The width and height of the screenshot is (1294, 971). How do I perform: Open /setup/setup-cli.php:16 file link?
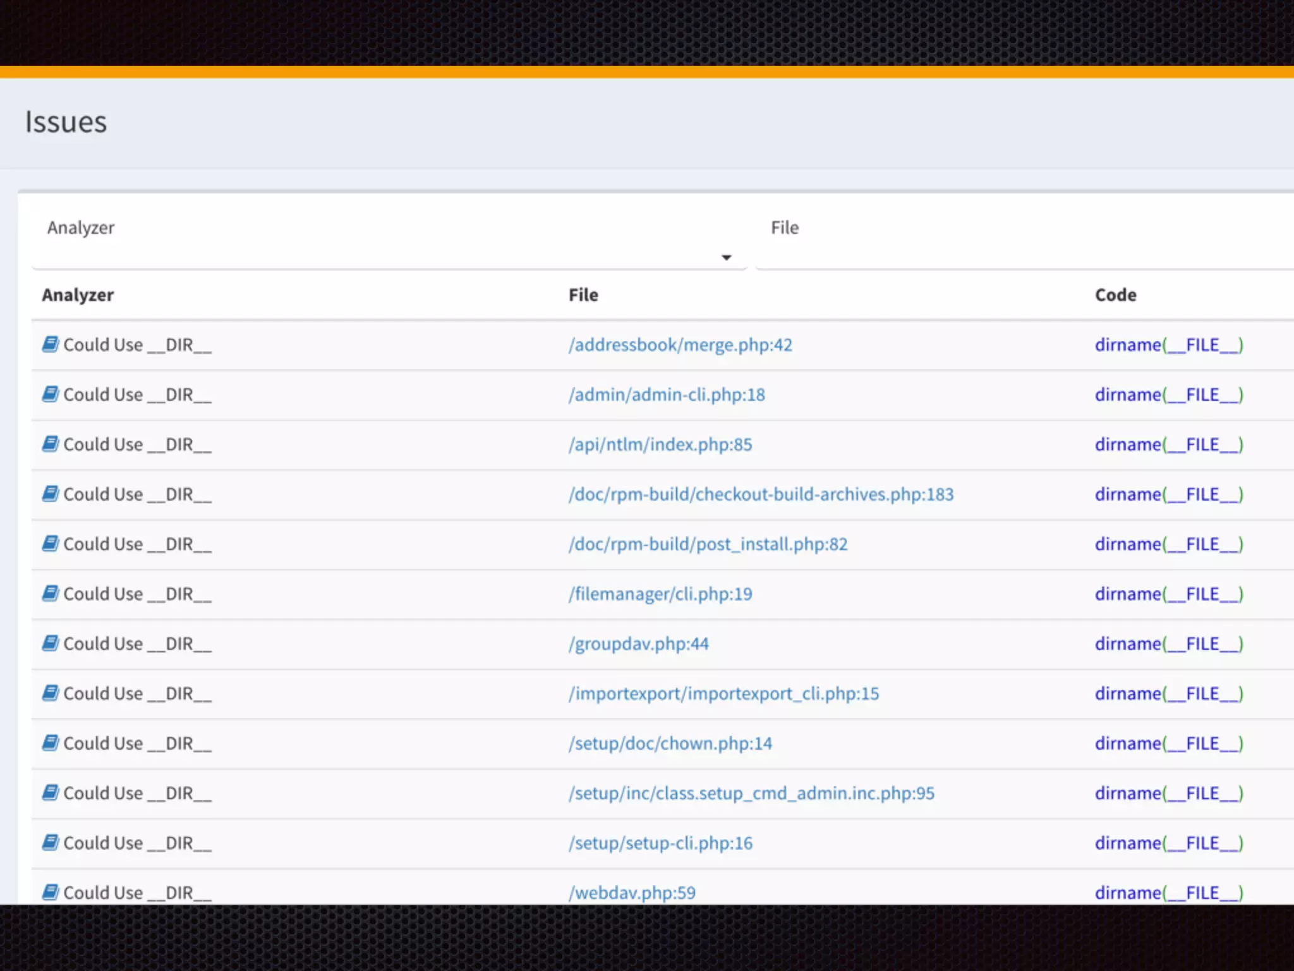(x=660, y=843)
